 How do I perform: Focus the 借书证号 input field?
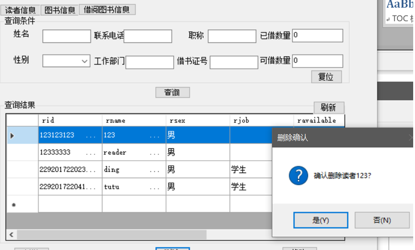(x=234, y=62)
